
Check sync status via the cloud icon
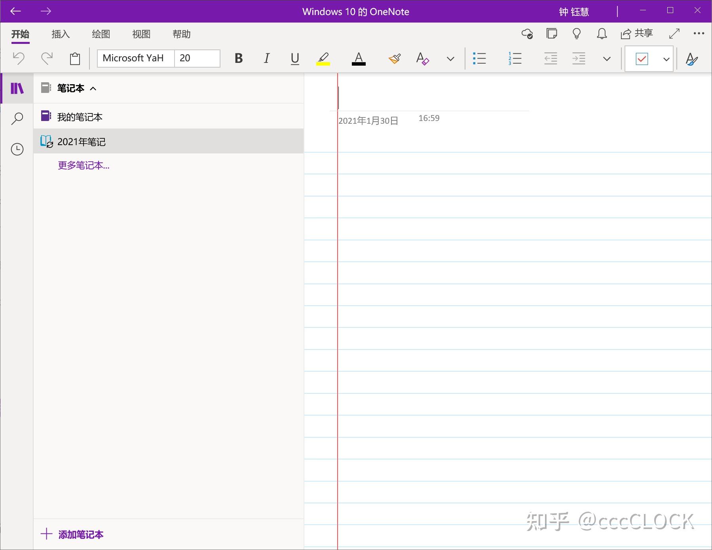[x=528, y=34]
